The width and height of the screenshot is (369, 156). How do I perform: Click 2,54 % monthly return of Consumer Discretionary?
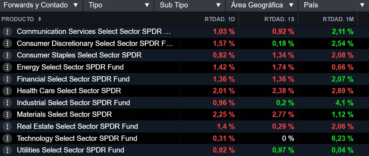coord(342,43)
